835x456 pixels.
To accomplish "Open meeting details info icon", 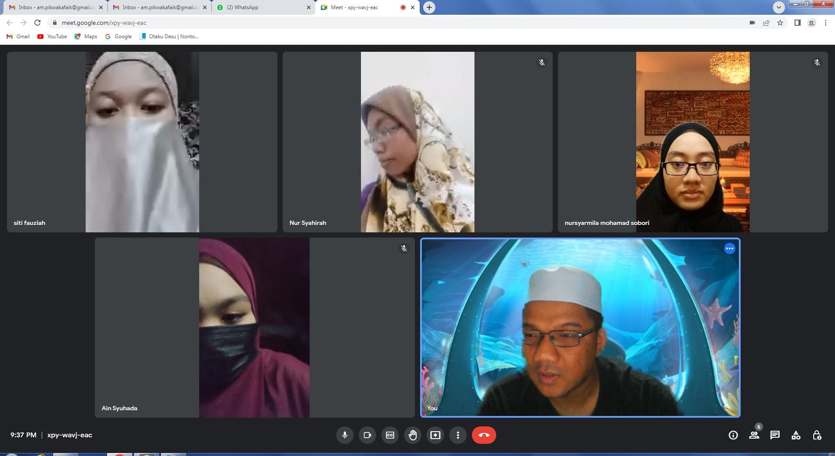I will coord(733,435).
